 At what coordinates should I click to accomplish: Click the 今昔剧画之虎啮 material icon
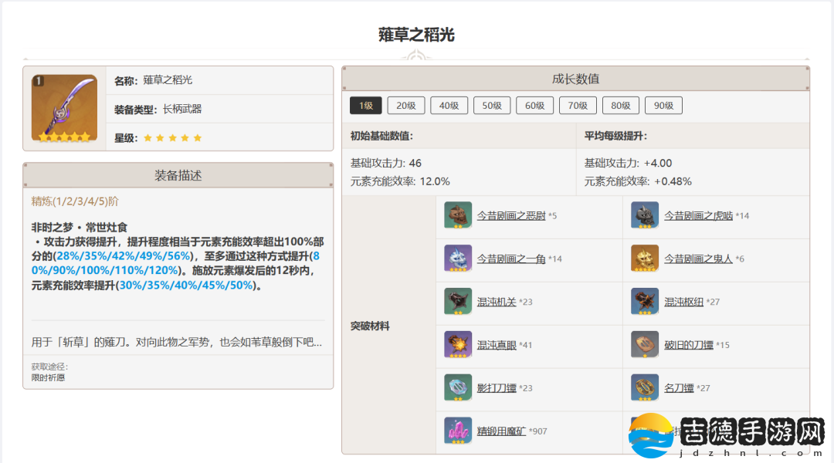coord(645,215)
